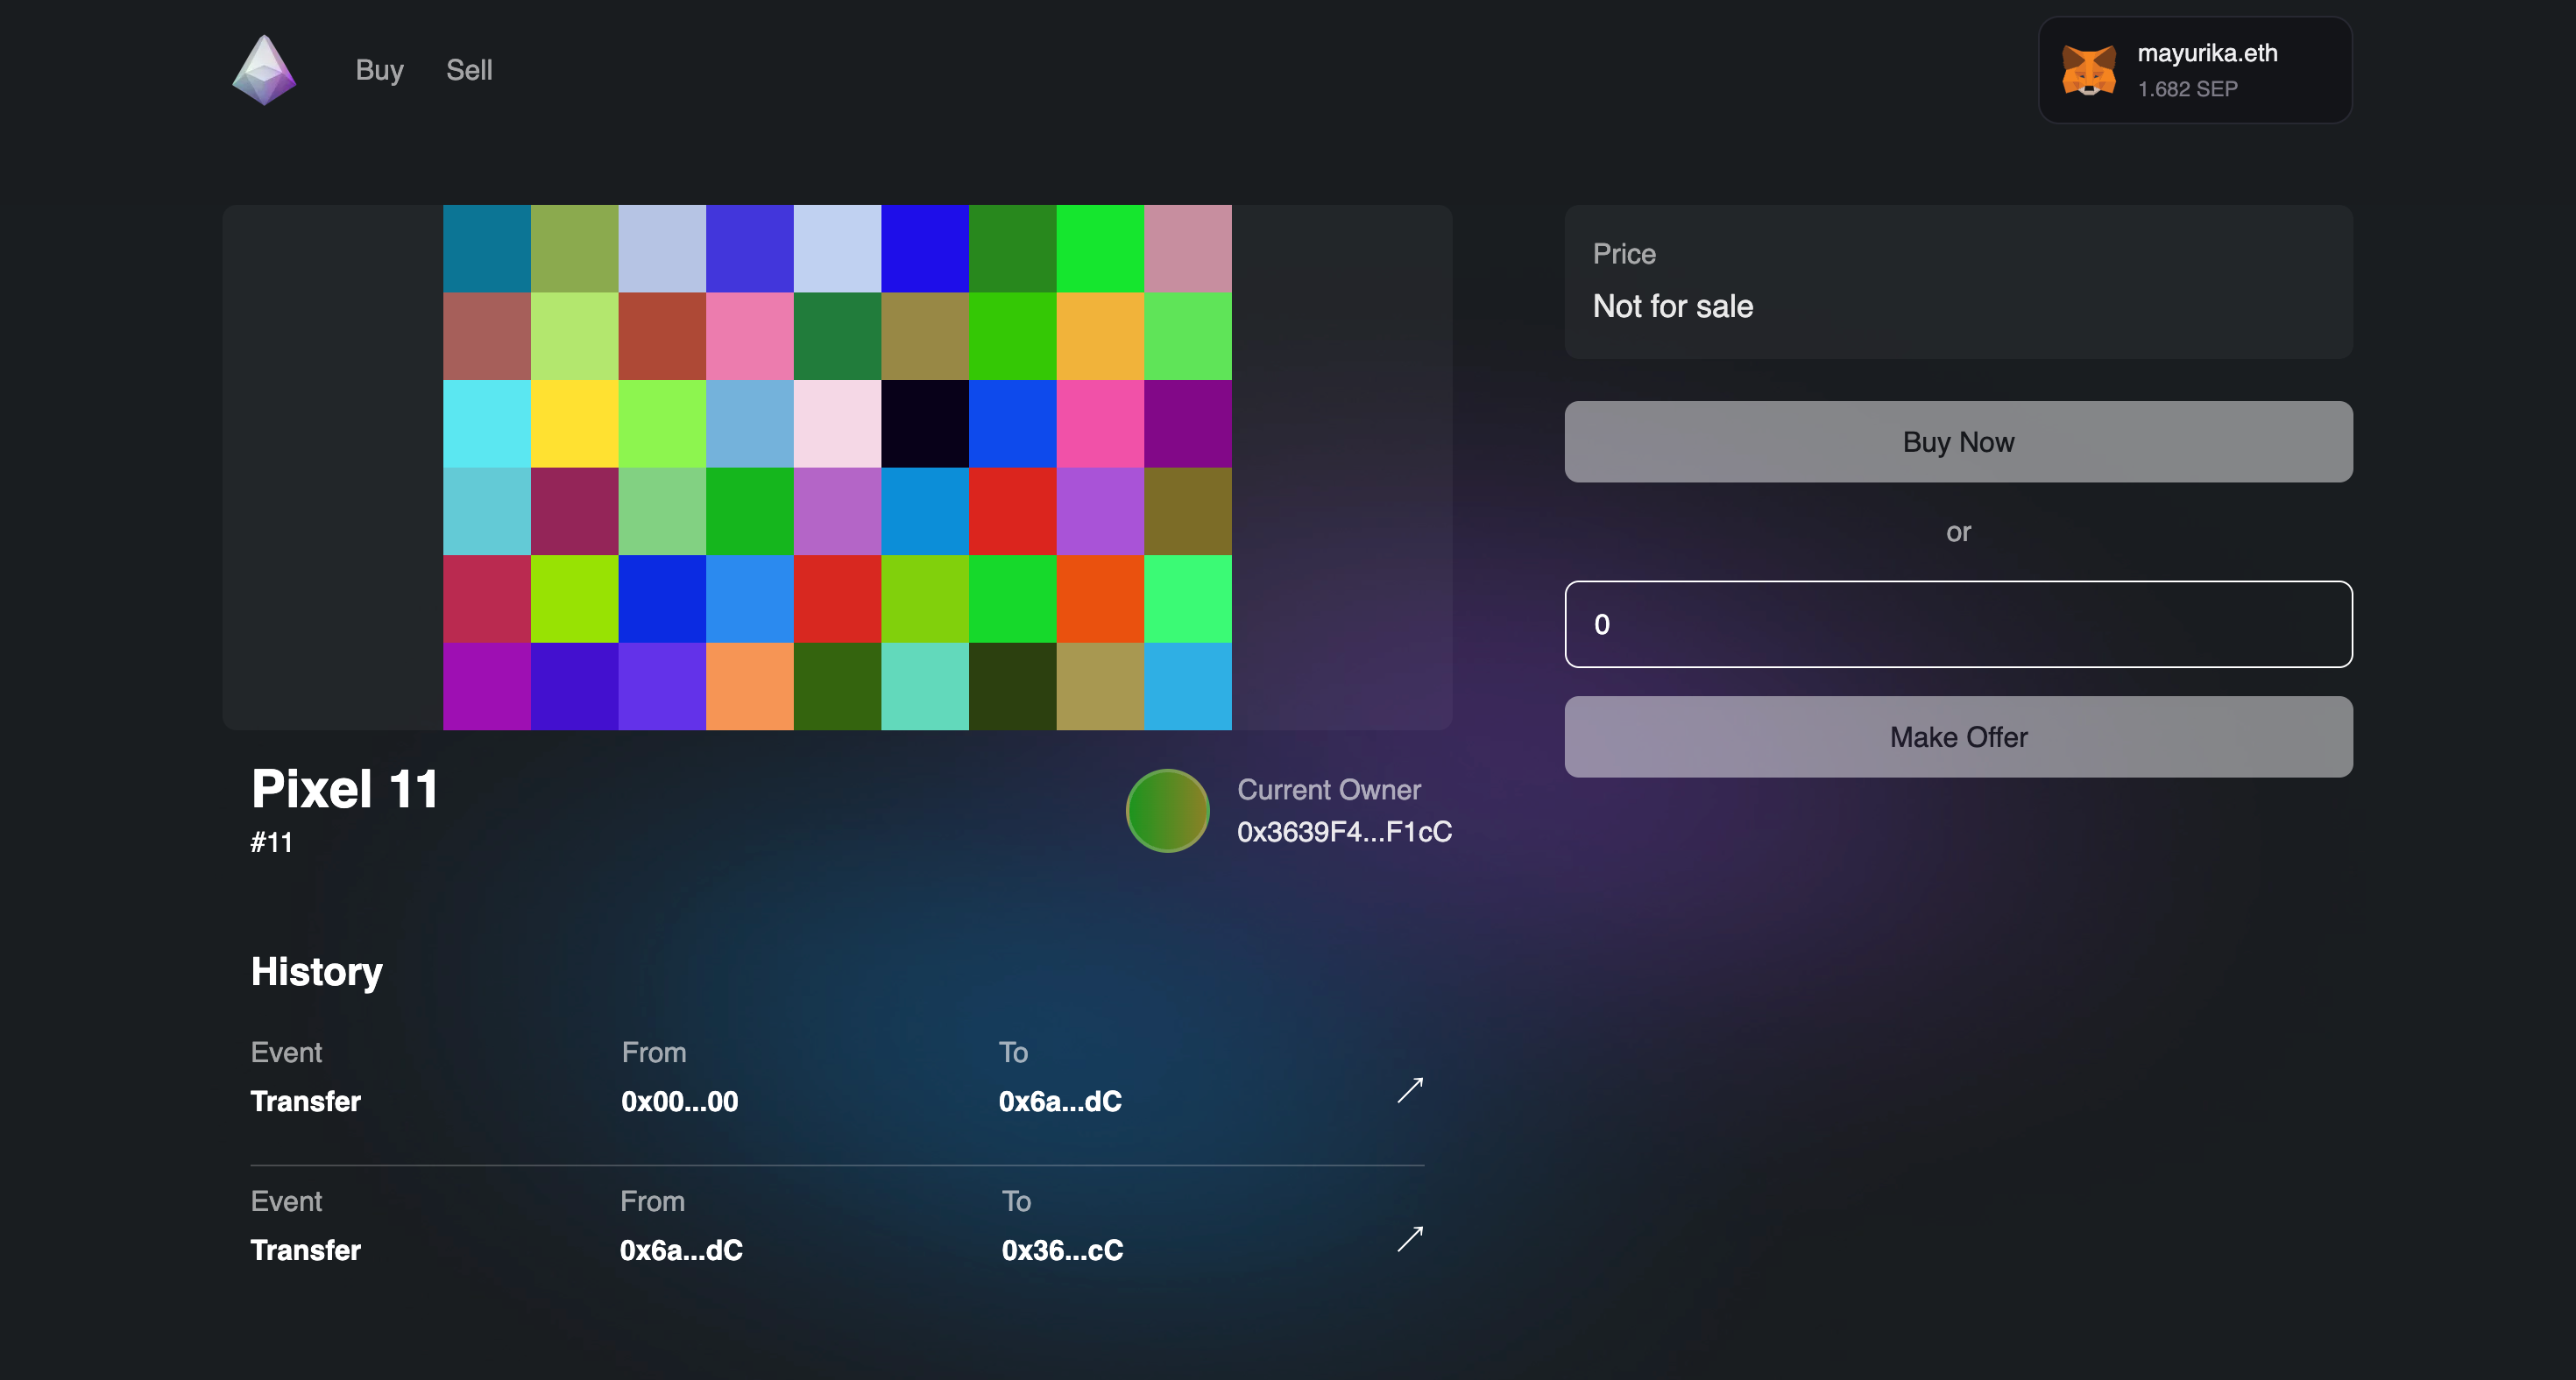Viewport: 2576px width, 1380px height.
Task: Click the 0x6a...dC recipient address in first row
Action: pyautogui.click(x=1059, y=1102)
